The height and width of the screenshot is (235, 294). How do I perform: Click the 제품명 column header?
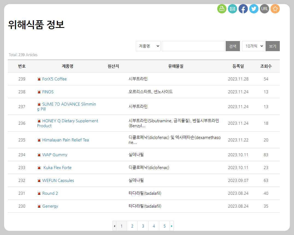tap(67, 66)
